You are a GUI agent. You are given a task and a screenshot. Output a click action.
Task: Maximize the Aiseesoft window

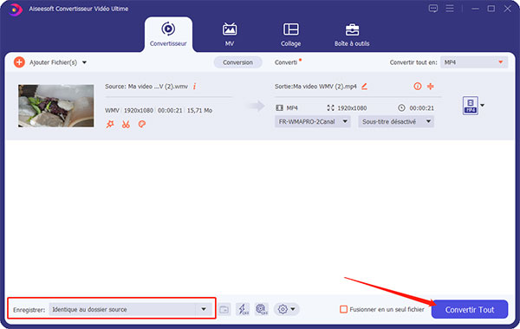click(491, 9)
